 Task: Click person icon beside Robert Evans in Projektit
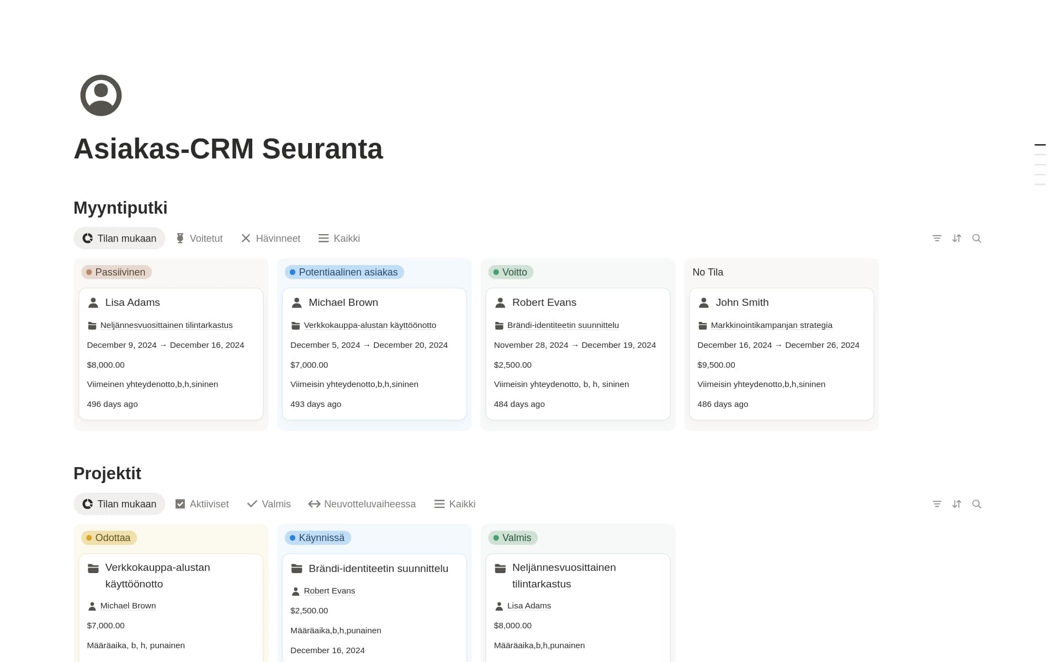click(x=296, y=591)
